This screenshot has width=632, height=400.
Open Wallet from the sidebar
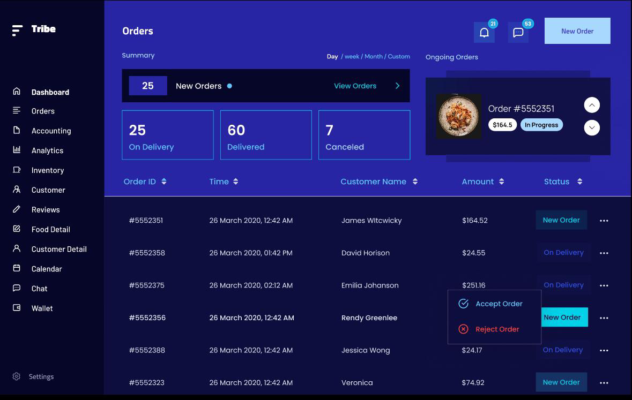(42, 308)
